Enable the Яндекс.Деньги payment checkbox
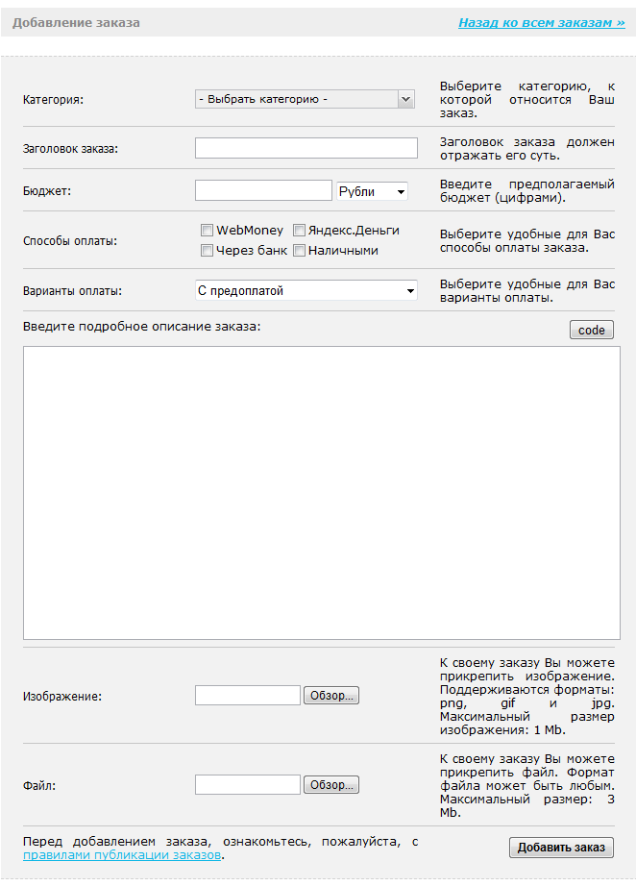 tap(300, 231)
